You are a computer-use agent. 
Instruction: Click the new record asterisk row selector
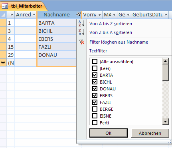click(3, 63)
